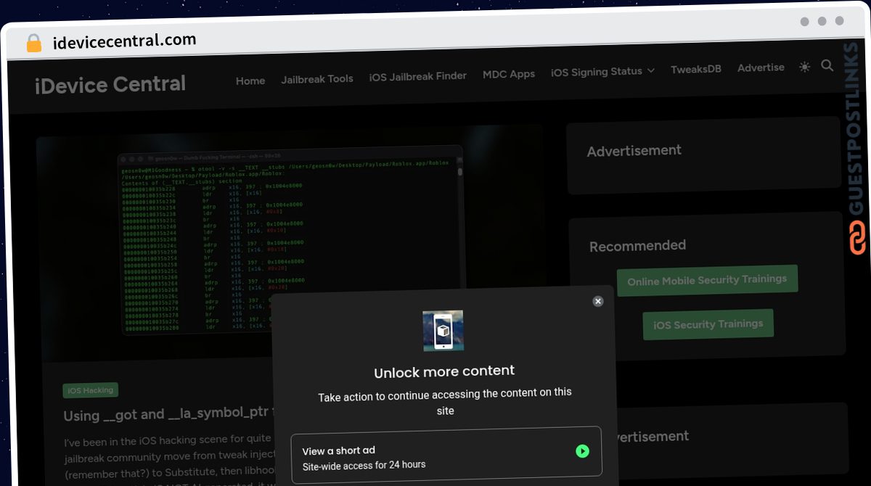
Task: Open the site search magnifier icon
Action: [827, 65]
